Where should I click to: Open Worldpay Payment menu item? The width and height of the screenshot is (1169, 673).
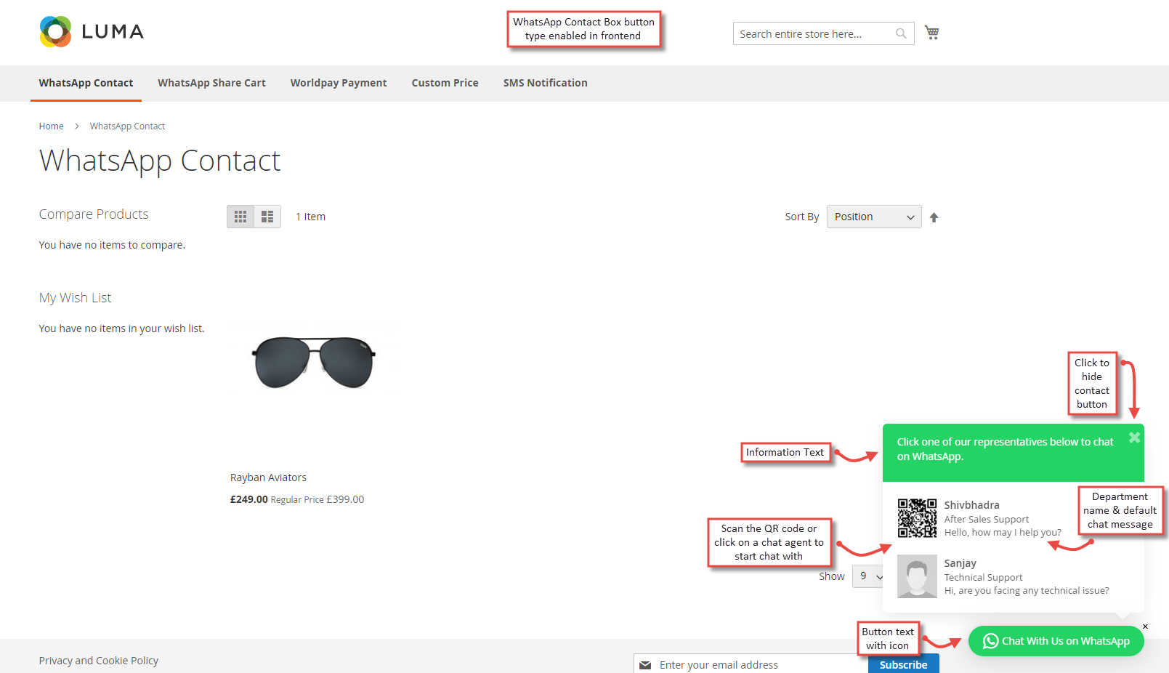click(x=339, y=83)
